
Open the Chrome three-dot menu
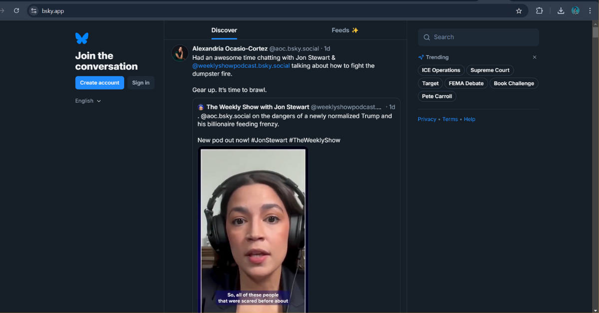pyautogui.click(x=590, y=10)
